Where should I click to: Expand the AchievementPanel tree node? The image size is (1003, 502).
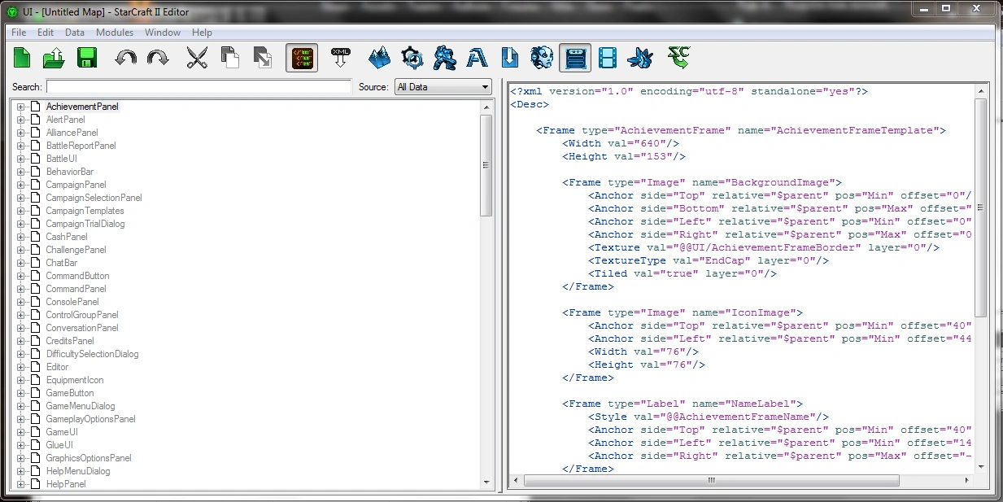[21, 107]
